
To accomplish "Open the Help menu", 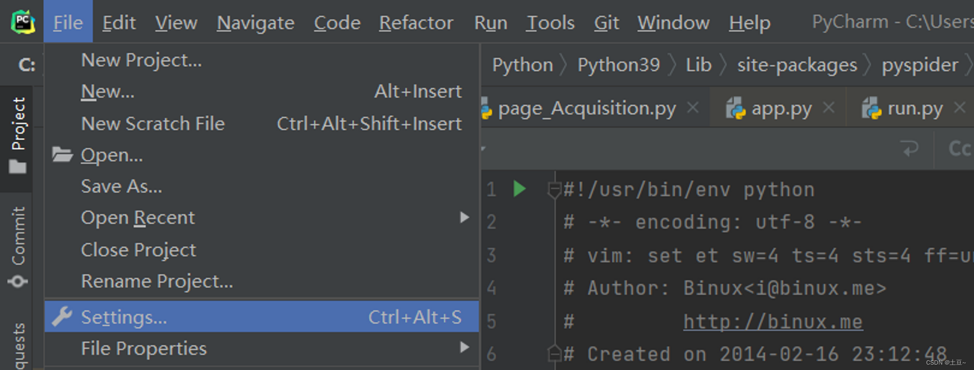I will [x=749, y=22].
